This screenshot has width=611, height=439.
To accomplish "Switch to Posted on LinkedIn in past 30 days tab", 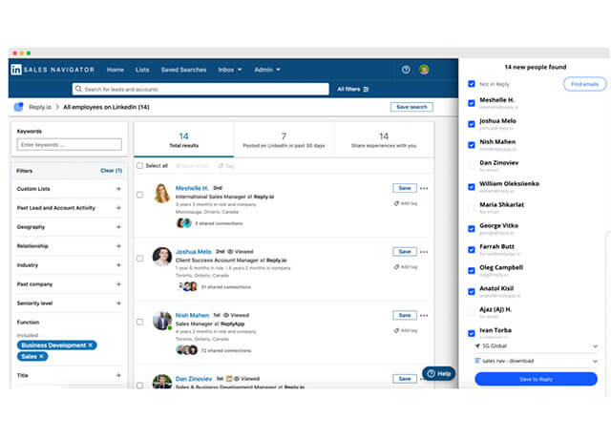I will [284, 140].
